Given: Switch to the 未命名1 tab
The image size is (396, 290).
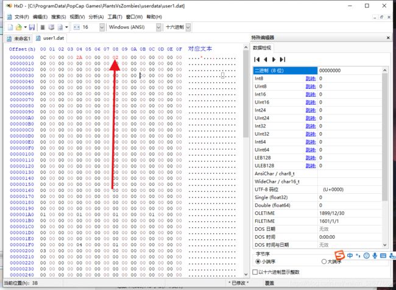Looking at the screenshot, I should (19, 38).
